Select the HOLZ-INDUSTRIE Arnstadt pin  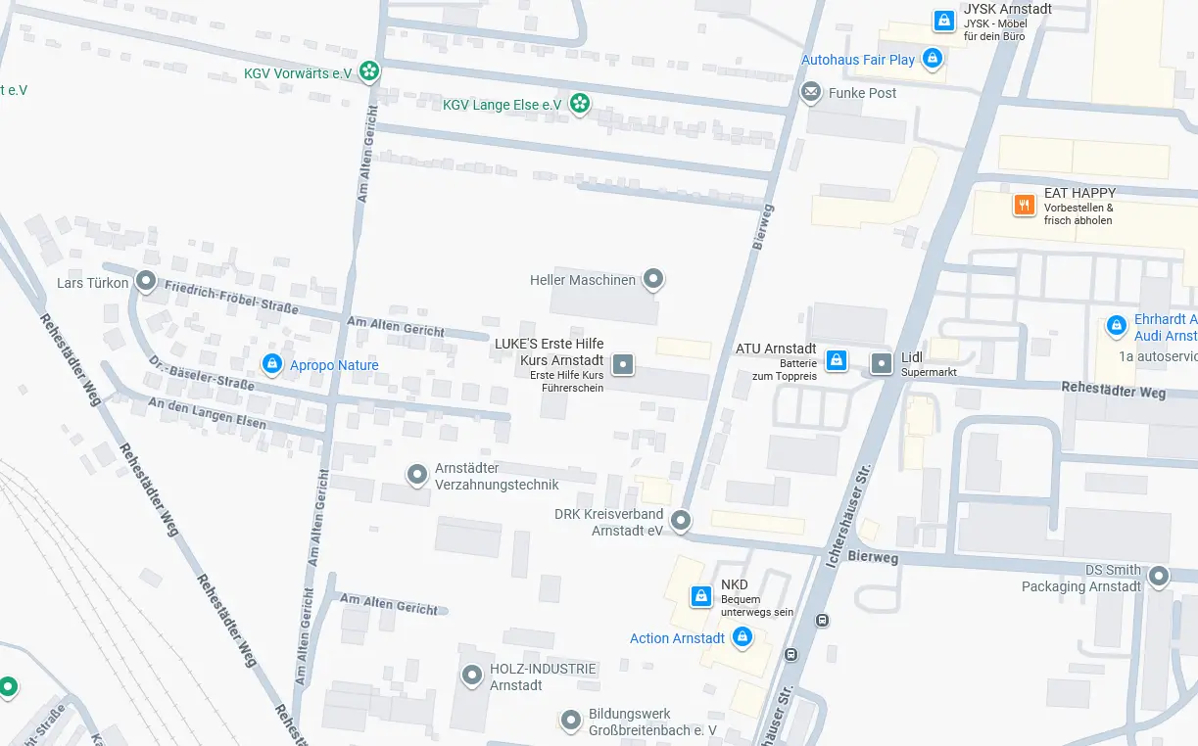point(473,675)
